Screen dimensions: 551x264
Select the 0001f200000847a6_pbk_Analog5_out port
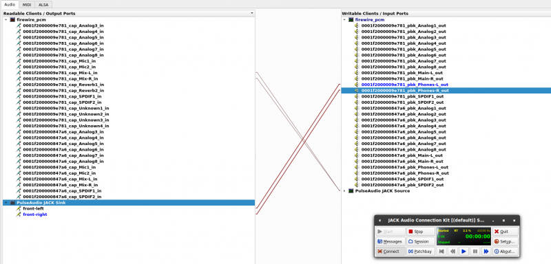(404, 132)
